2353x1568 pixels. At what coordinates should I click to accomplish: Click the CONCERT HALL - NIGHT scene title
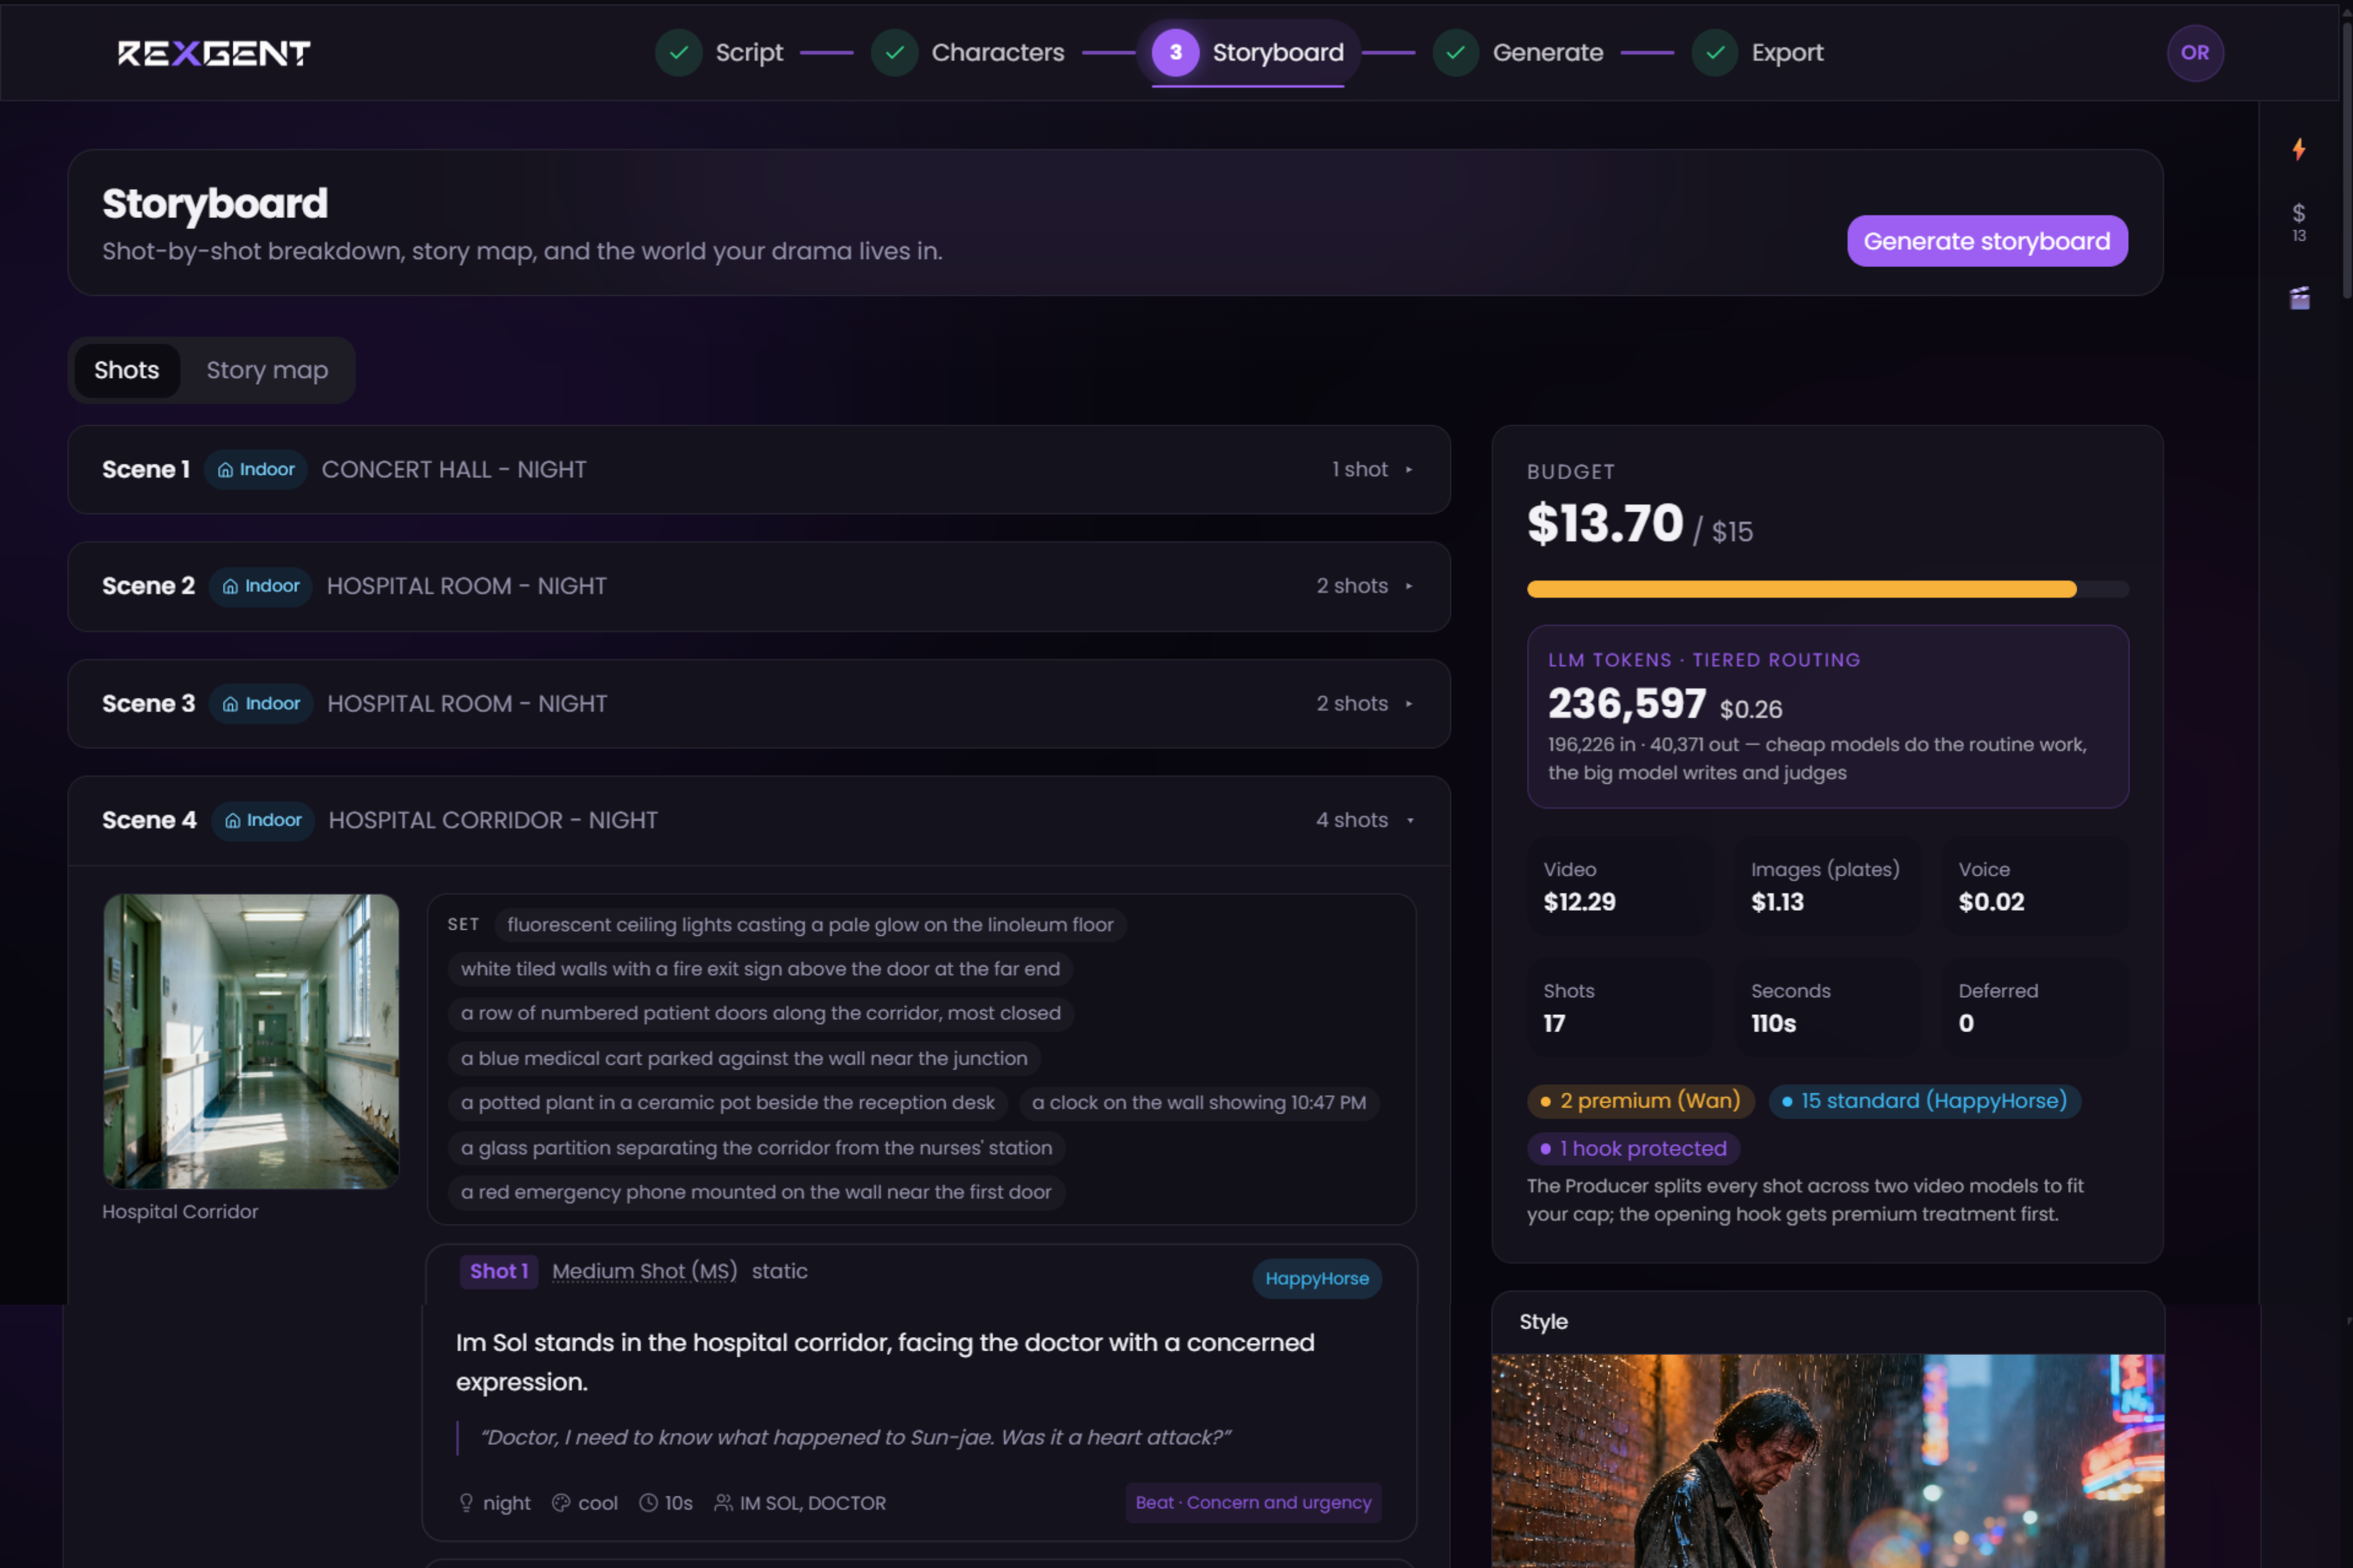coord(454,470)
